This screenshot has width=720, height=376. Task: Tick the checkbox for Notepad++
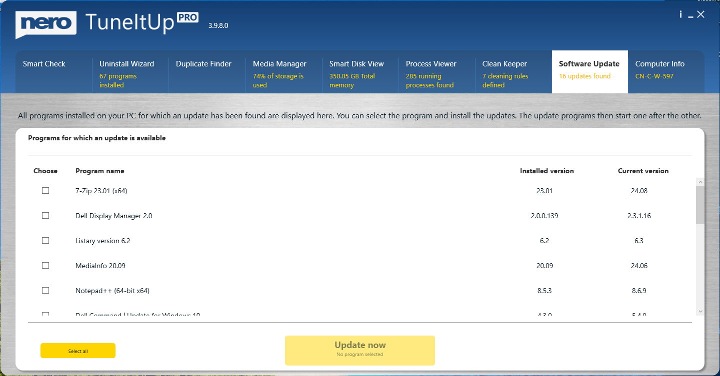(45, 290)
